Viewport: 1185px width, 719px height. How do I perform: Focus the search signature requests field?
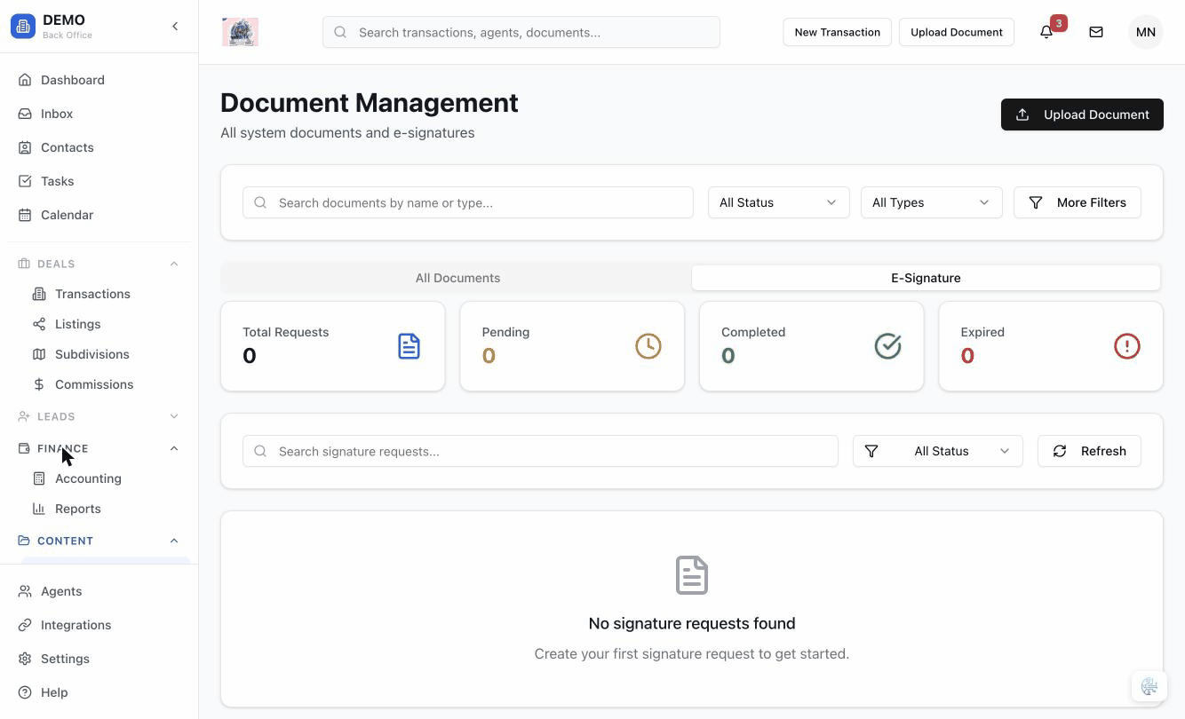point(540,451)
